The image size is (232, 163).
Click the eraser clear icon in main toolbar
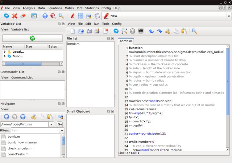click(23, 16)
